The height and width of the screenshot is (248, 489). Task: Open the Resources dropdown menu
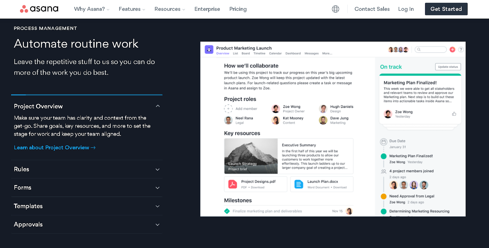click(170, 9)
